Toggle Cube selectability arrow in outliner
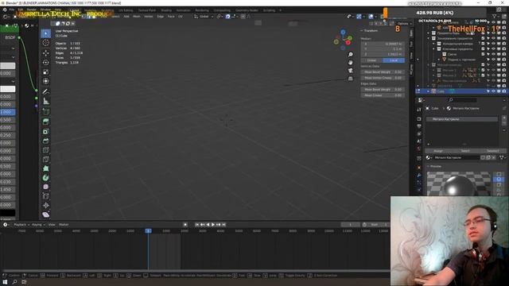 (x=488, y=91)
